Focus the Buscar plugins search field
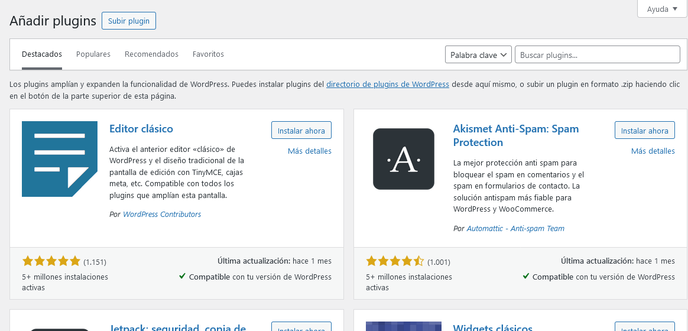 [597, 55]
